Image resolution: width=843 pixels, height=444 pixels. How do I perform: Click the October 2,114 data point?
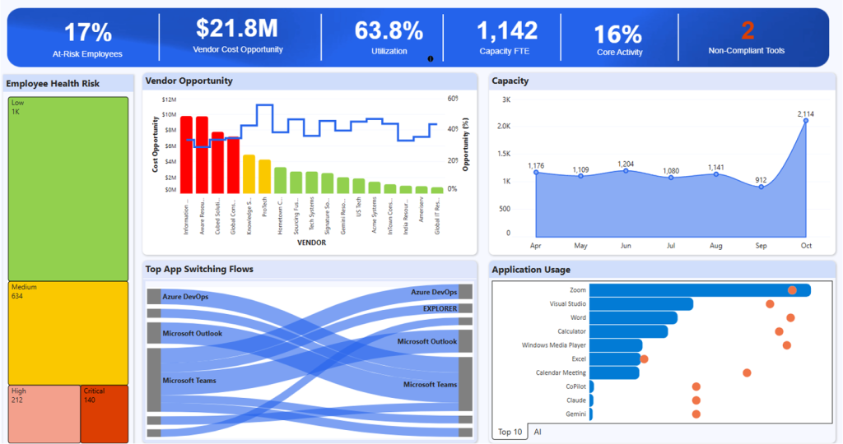click(805, 121)
